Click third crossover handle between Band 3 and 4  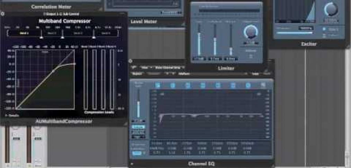[x=94, y=37]
